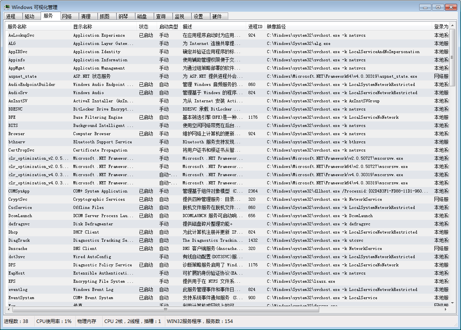
Task: Sort by the 进程ID column header
Action: pos(255,27)
